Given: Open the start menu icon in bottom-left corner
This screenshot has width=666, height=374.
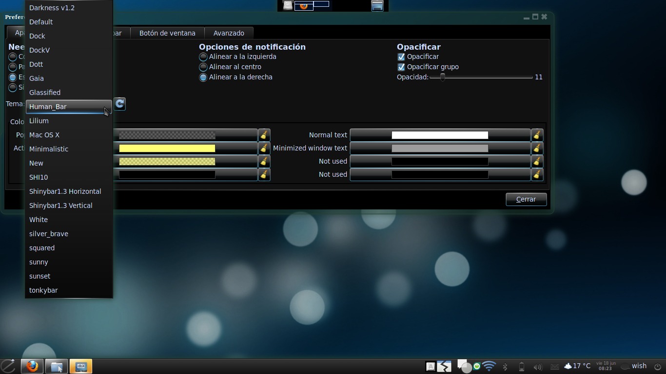Looking at the screenshot, I should [8, 366].
